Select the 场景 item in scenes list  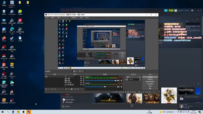[x=54, y=77]
